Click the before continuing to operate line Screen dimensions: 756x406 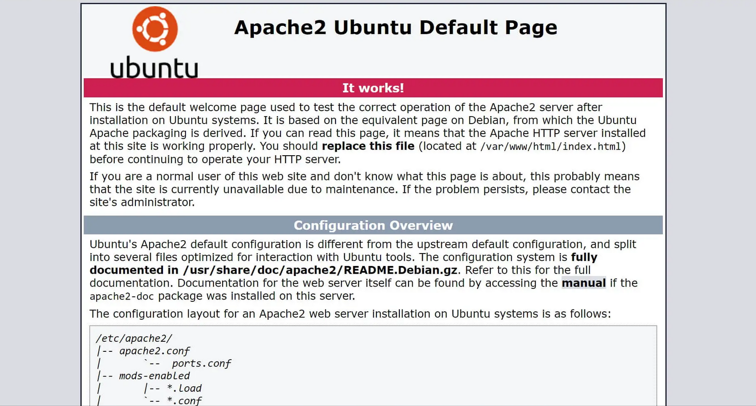(215, 159)
